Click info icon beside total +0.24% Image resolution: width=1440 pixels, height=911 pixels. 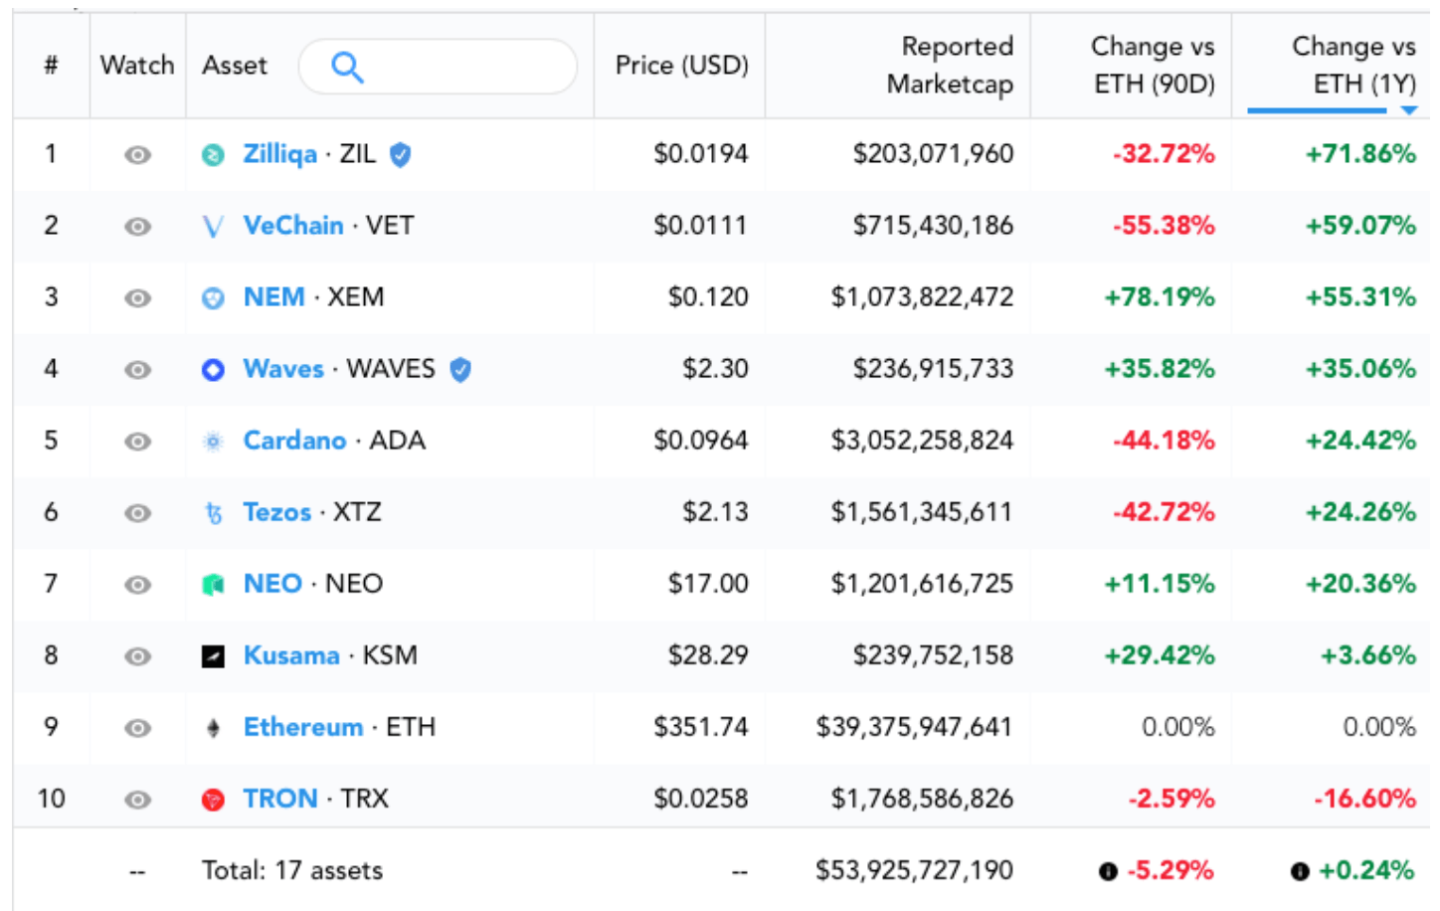coord(1299,872)
